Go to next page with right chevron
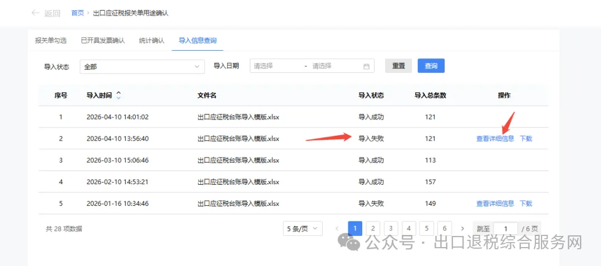Image resolution: width=601 pixels, height=266 pixels. coord(462,229)
